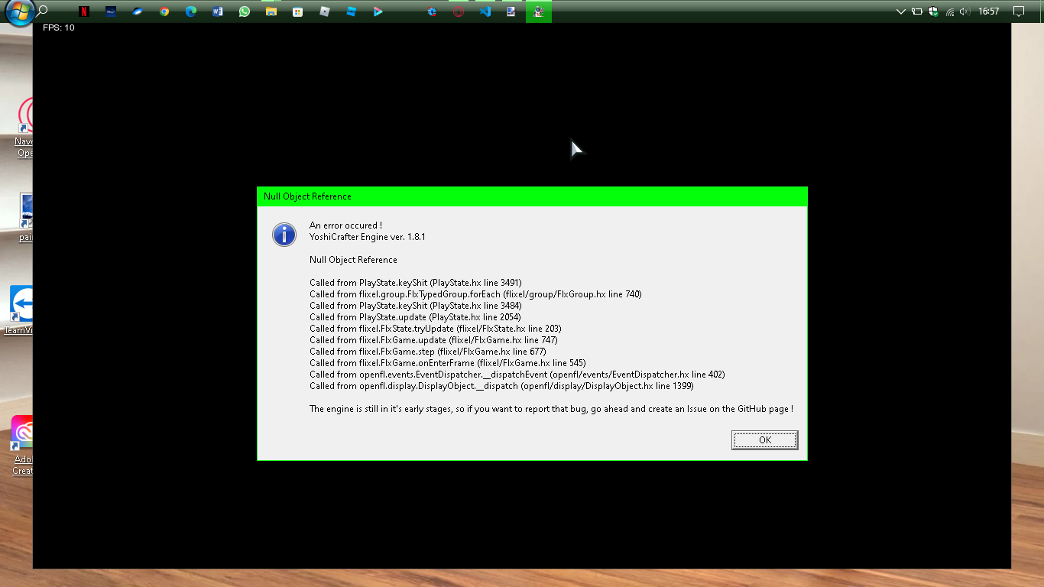Open taskbar search magnifier
Image resolution: width=1044 pixels, height=587 pixels.
click(x=43, y=11)
